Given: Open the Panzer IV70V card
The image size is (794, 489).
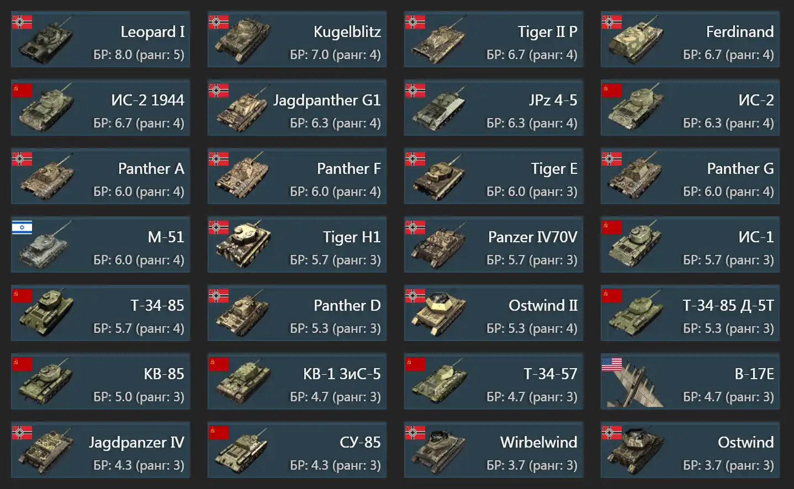Looking at the screenshot, I should point(494,244).
